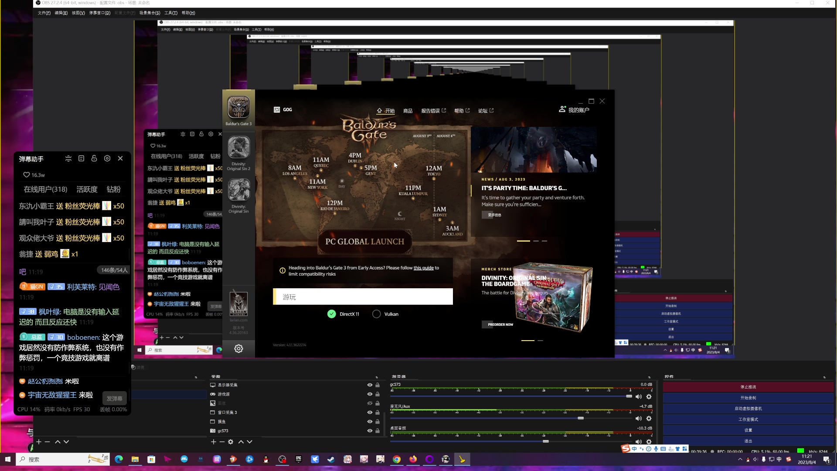Hide the 显示器采集 source with eye icon

[370, 385]
